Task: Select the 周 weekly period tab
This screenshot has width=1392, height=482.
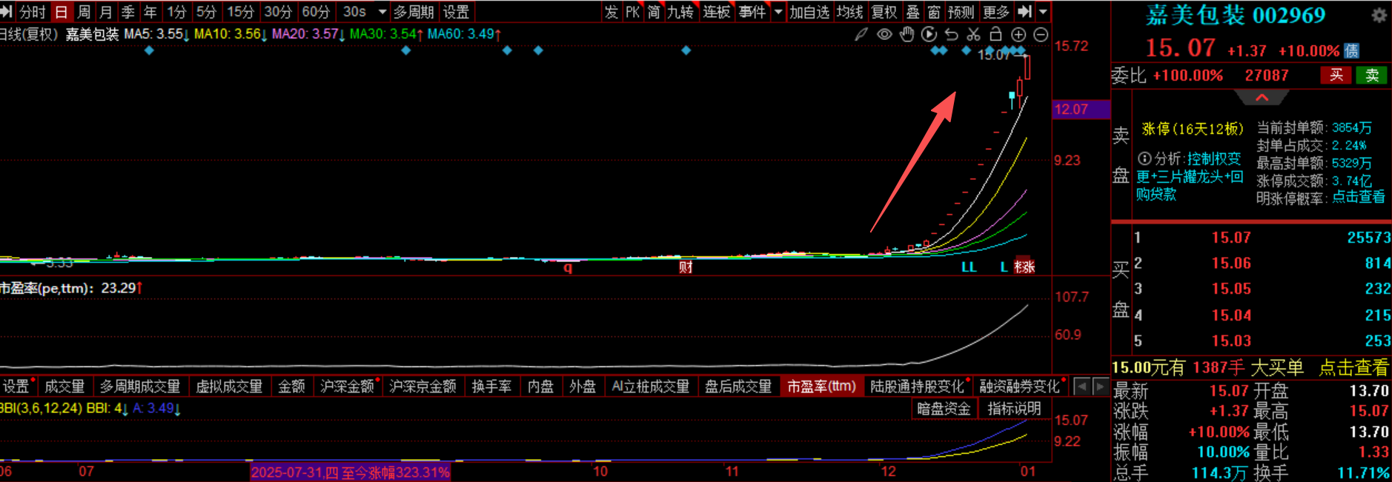Action: click(84, 12)
